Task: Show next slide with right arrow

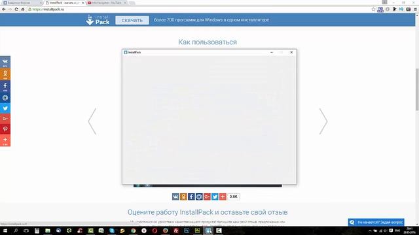Action: tap(323, 121)
